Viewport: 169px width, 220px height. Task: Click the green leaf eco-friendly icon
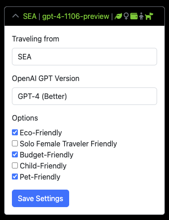(x=118, y=16)
